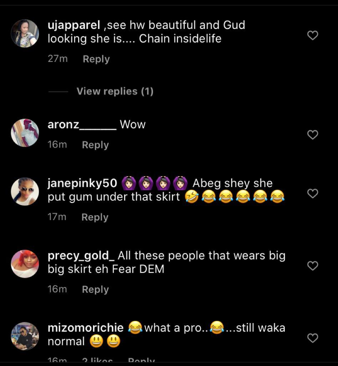338x366 pixels.
Task: View mizomorichie's profile picture
Action: pyautogui.click(x=25, y=336)
